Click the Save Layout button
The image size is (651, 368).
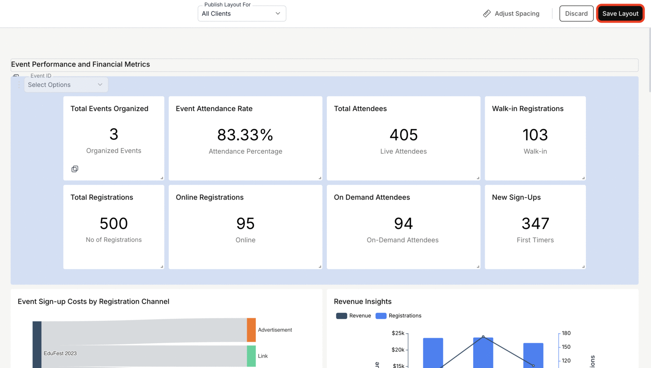click(620, 13)
